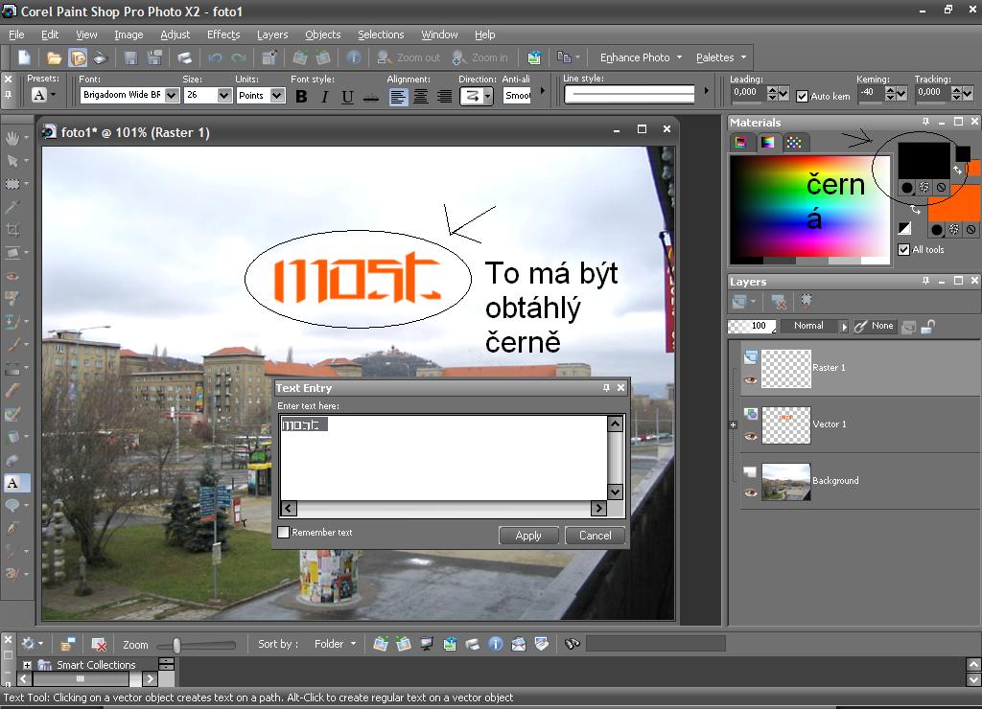The image size is (982, 709).
Task: Click the Undo arrow icon
Action: click(x=215, y=58)
